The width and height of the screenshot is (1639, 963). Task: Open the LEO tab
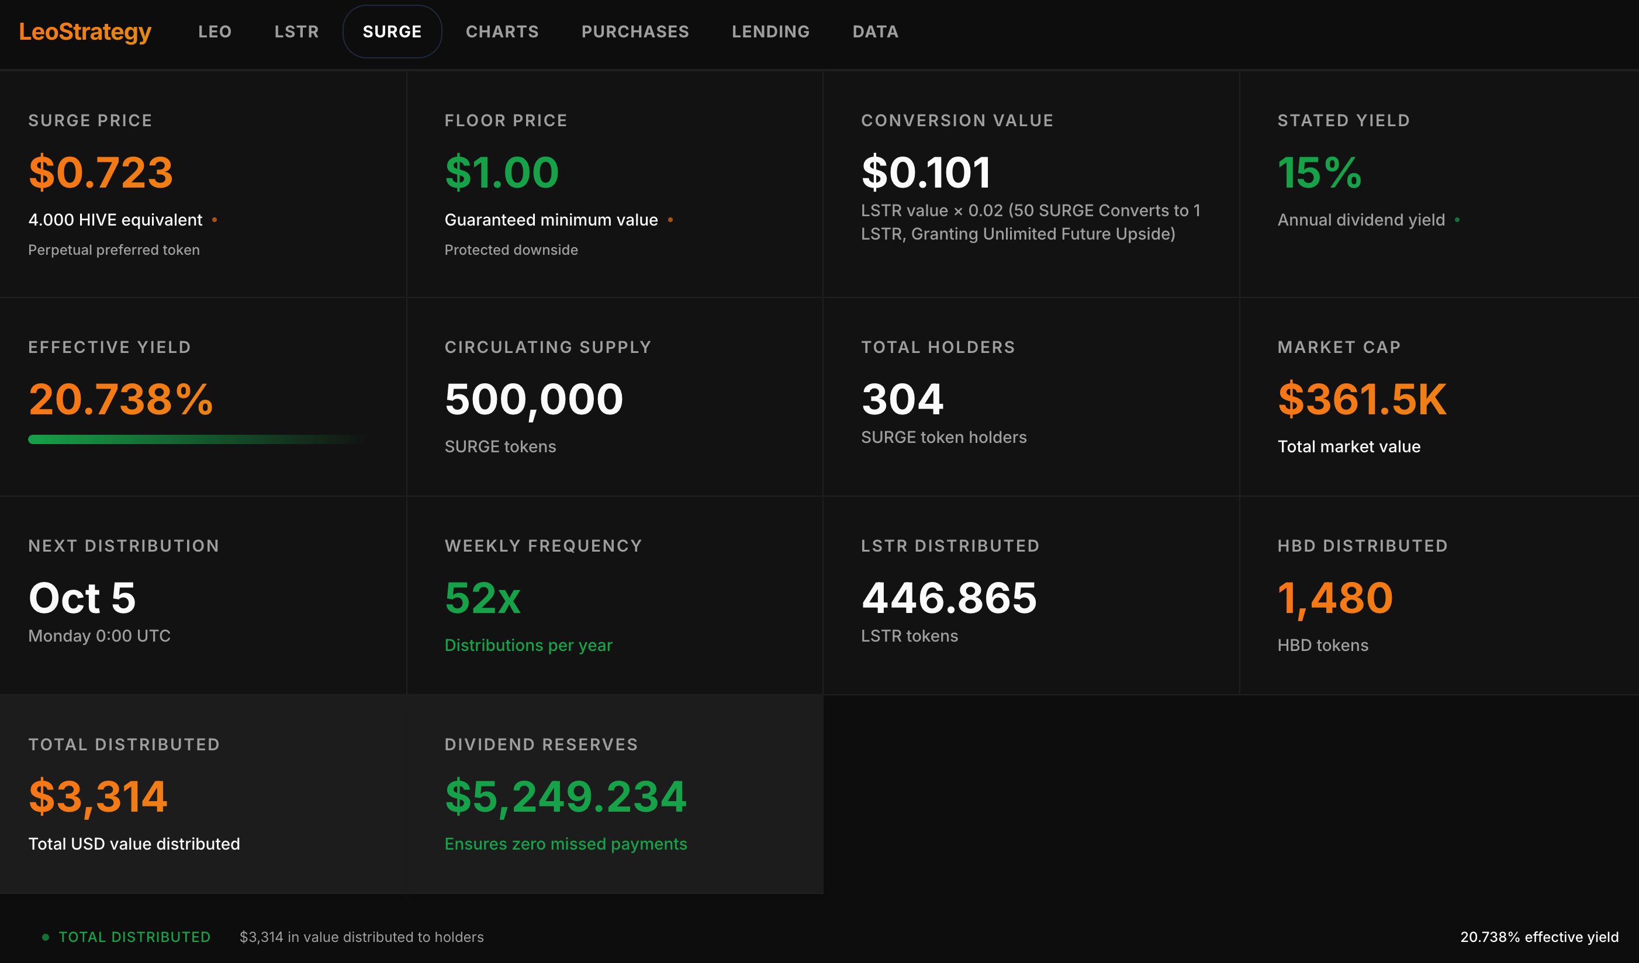(x=215, y=31)
